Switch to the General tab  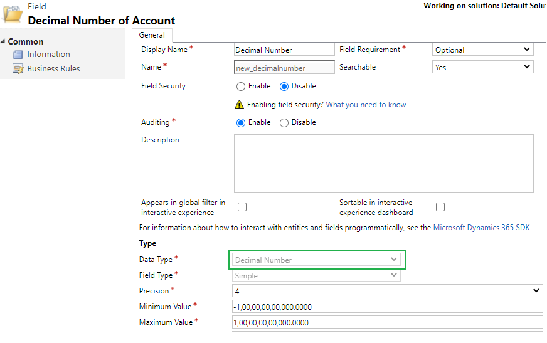pyautogui.click(x=152, y=35)
